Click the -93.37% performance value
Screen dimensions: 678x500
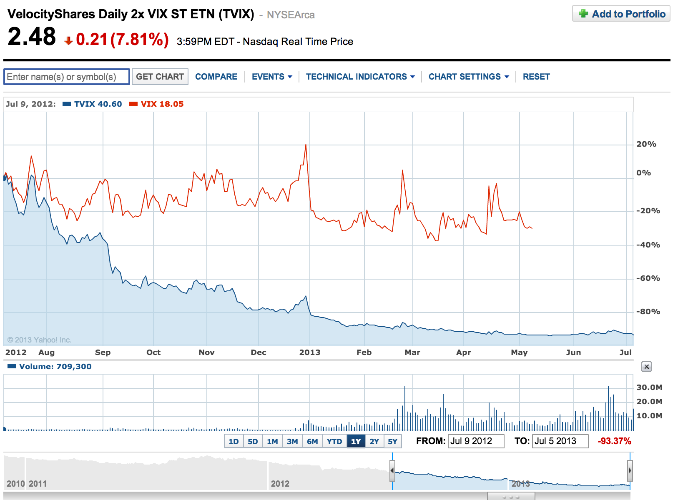click(x=615, y=441)
